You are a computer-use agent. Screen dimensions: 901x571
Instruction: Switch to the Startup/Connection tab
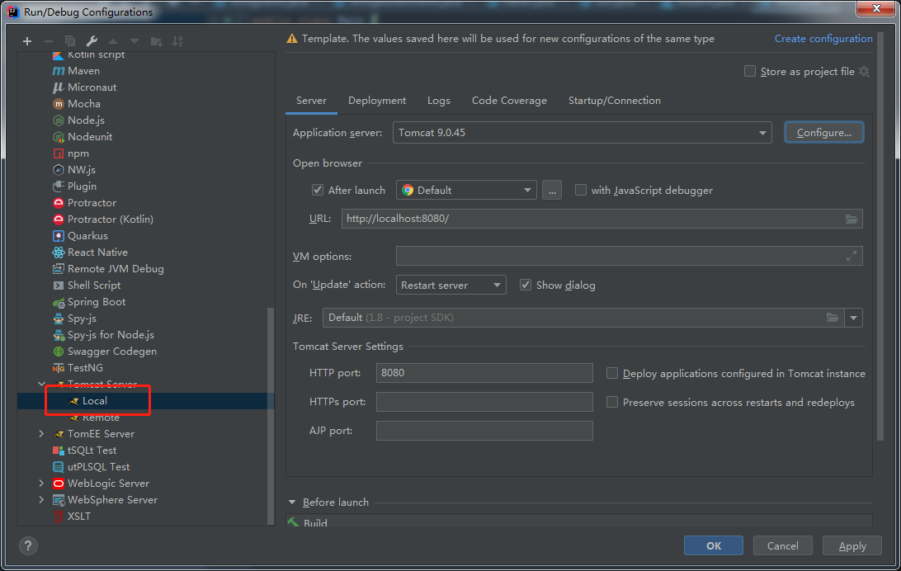click(614, 101)
